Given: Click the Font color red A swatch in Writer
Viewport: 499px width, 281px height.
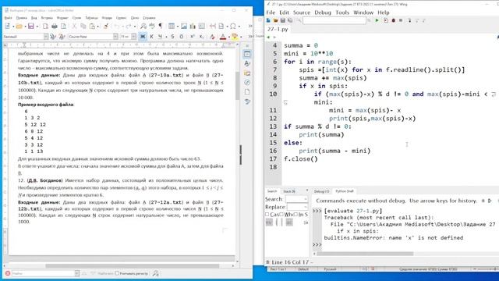Looking at the screenshot, I should [223, 37].
